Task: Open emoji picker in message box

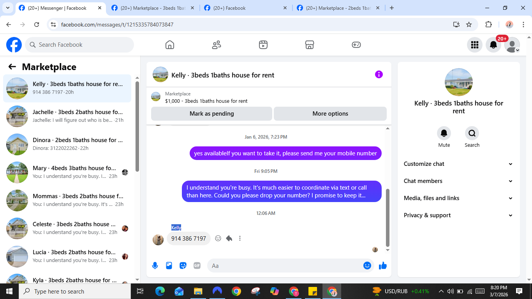Action: coord(367,266)
